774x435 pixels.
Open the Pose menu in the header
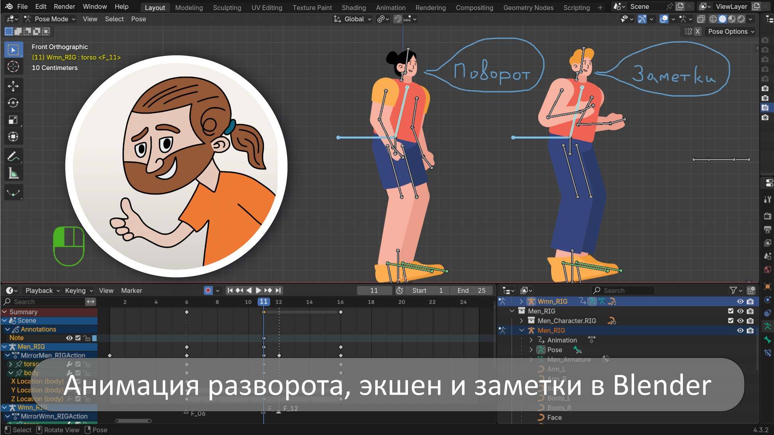click(x=139, y=19)
